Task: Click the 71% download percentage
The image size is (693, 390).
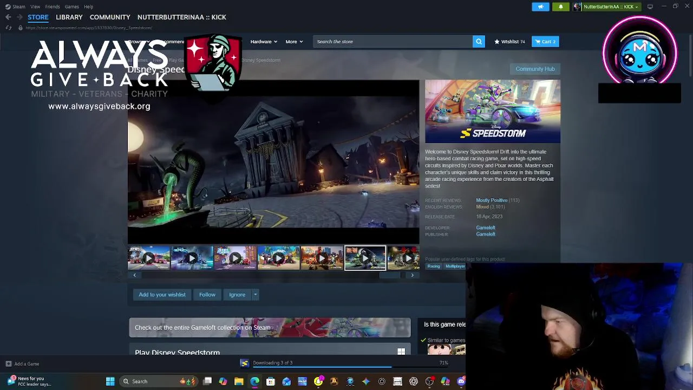Action: (444, 363)
